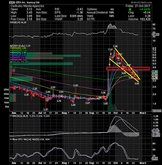Click the Last Size '9385 shrs' value
162x165 pixels.
76,16
